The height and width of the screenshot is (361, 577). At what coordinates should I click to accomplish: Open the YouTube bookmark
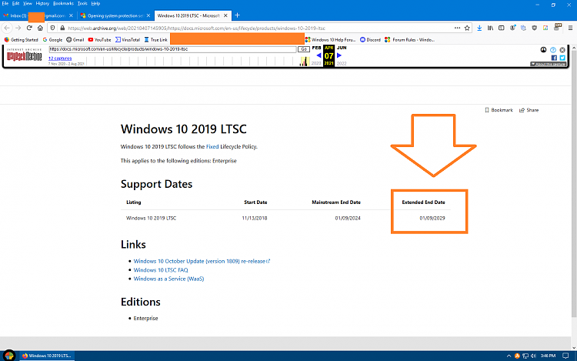99,40
